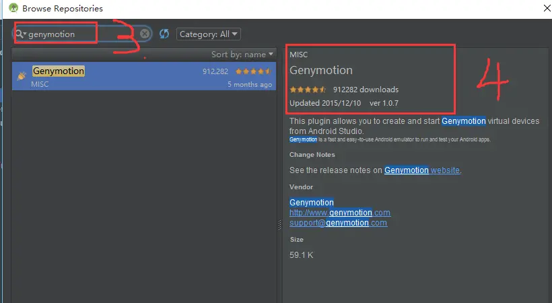Click the list row star rating
This screenshot has width=552, height=303.
point(254,71)
